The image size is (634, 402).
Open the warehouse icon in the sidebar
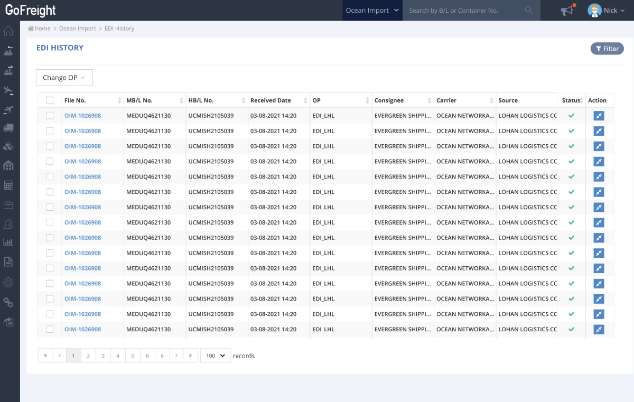click(8, 165)
